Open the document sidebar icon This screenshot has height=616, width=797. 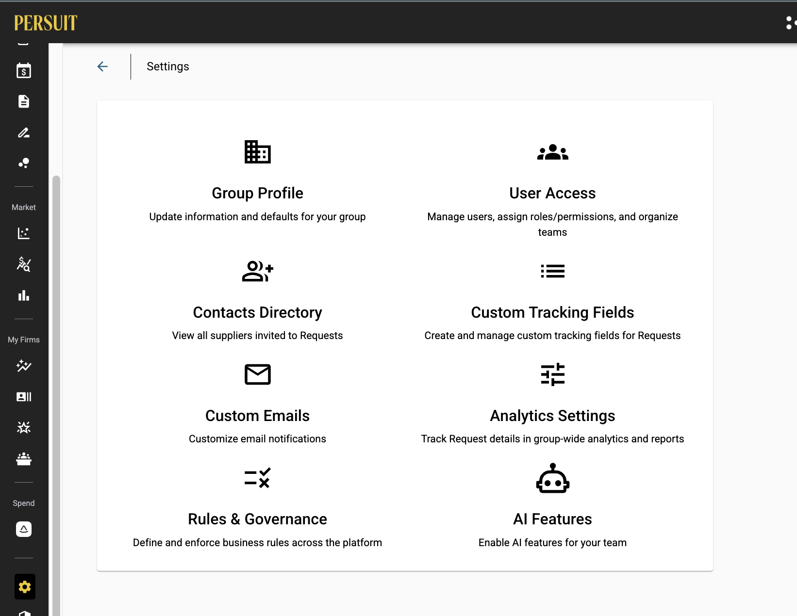[24, 101]
